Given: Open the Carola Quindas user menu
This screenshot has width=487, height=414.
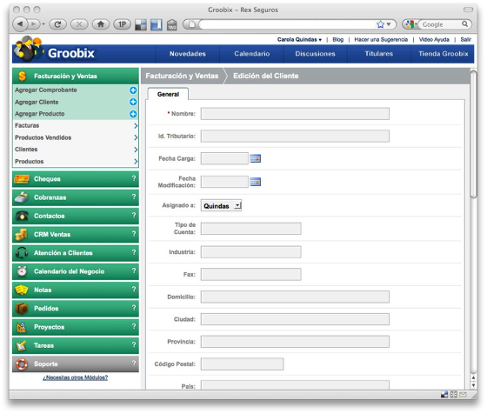Looking at the screenshot, I should coord(299,39).
